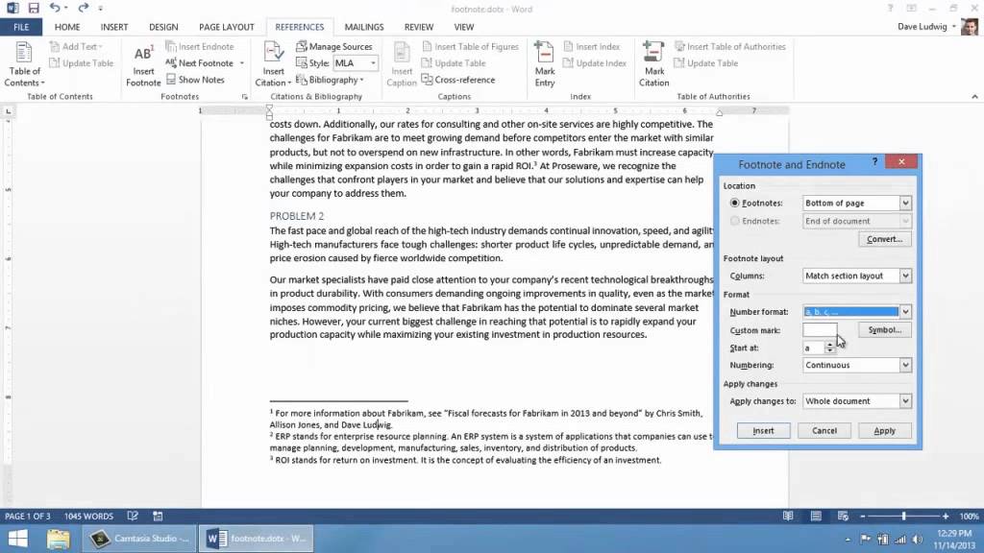Select the Endnotes radio button
This screenshot has height=553, width=984.
[x=734, y=221]
